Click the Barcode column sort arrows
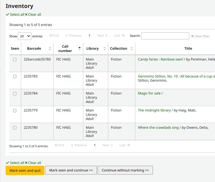Viewport: 215px width, 182px height. click(x=50, y=49)
